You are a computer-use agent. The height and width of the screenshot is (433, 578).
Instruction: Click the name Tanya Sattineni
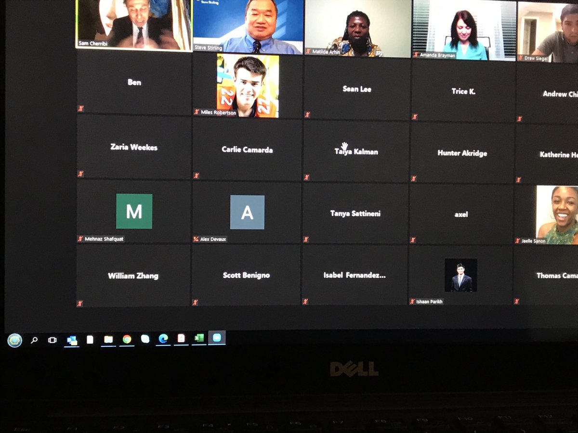(355, 213)
